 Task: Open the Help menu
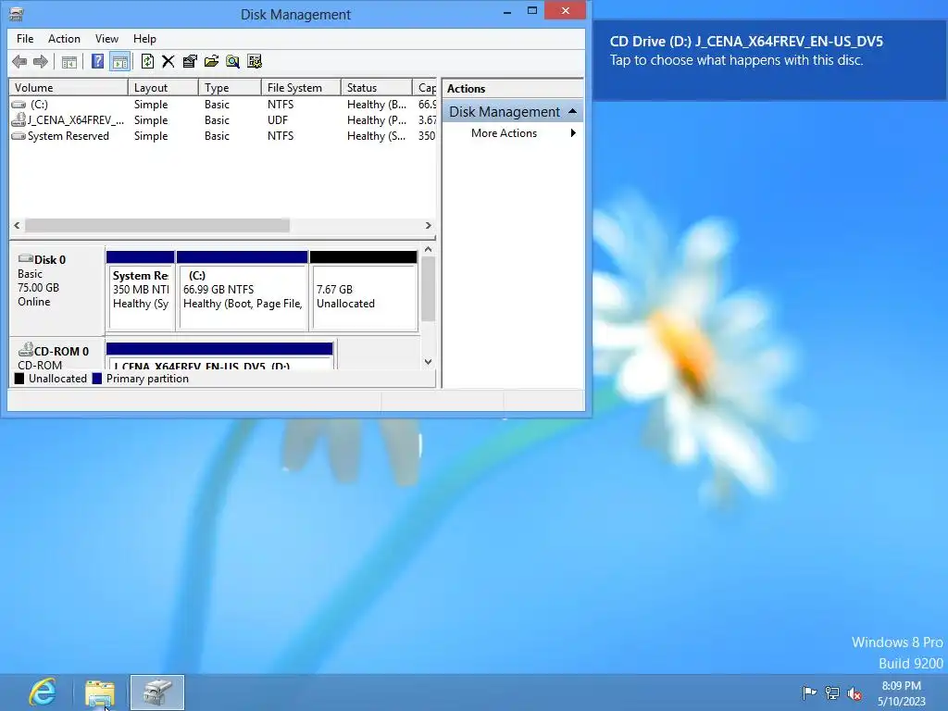(144, 39)
